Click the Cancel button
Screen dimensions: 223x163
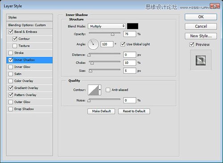pos(201,26)
